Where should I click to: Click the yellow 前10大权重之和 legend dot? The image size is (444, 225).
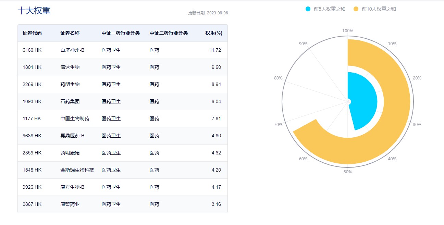pyautogui.click(x=356, y=9)
